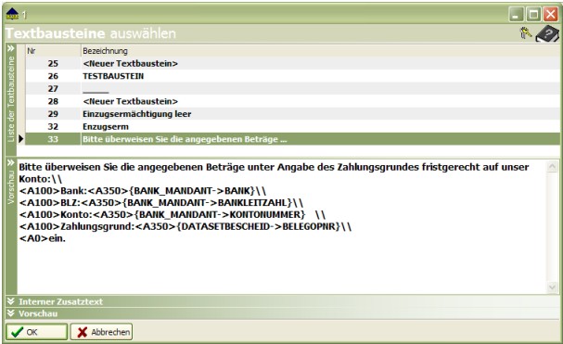This screenshot has width=563, height=344.
Task: Select row number 27
Action: 293,89
